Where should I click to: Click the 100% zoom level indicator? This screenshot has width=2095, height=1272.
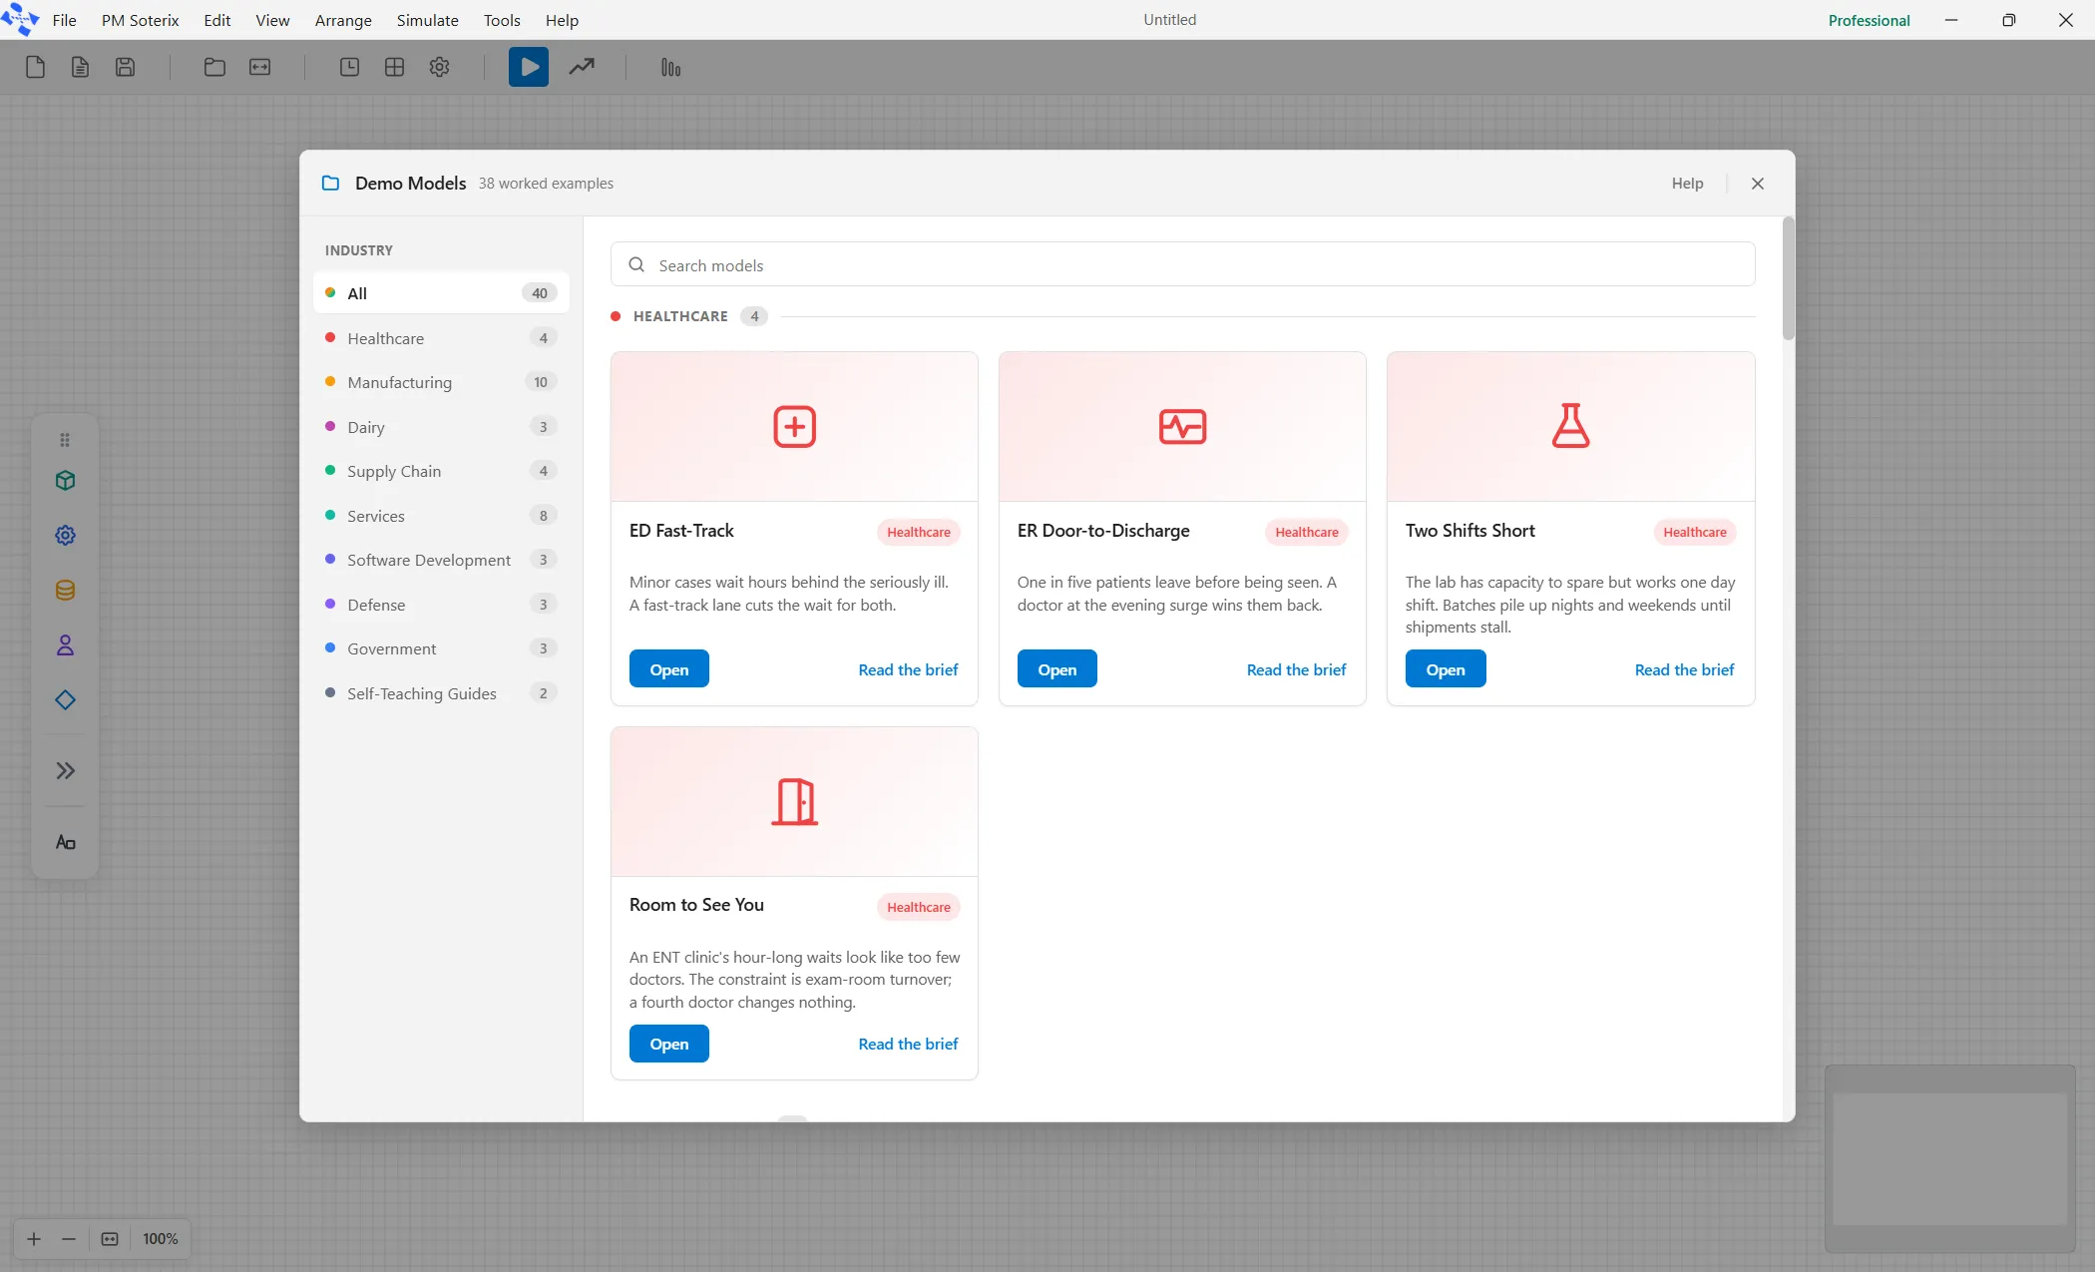tap(160, 1239)
